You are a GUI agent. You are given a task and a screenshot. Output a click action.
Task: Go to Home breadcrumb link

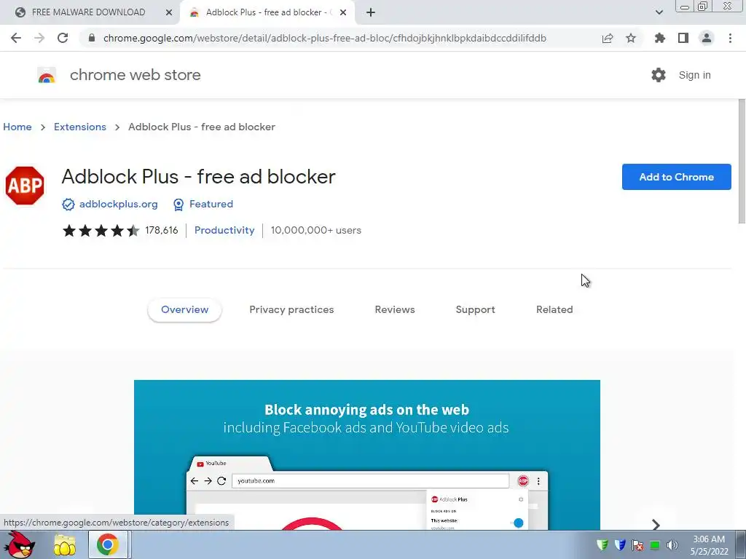click(x=17, y=127)
